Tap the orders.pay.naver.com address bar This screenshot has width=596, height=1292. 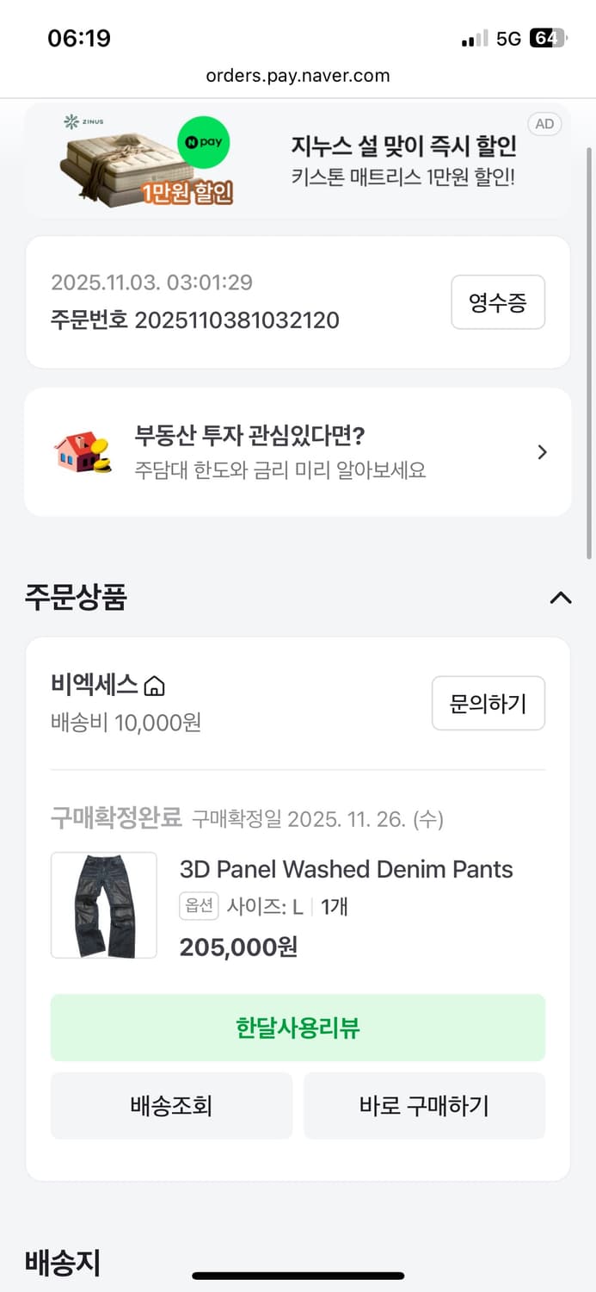pos(298,75)
